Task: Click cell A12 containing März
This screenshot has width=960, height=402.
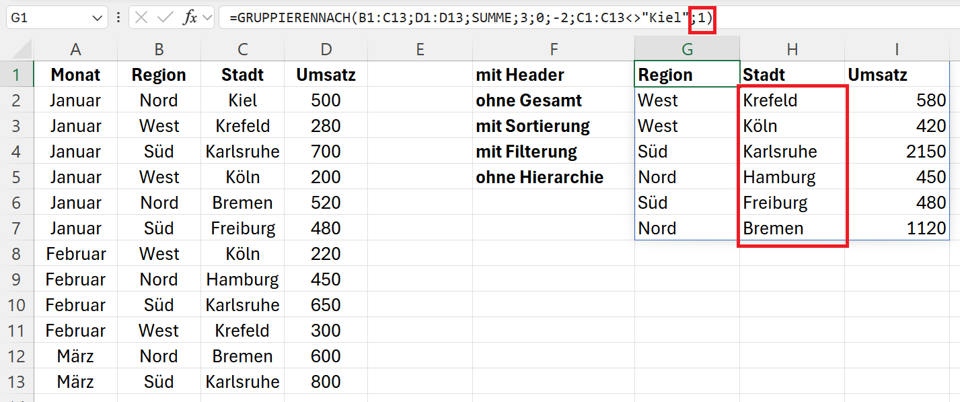Action: pyautogui.click(x=76, y=356)
